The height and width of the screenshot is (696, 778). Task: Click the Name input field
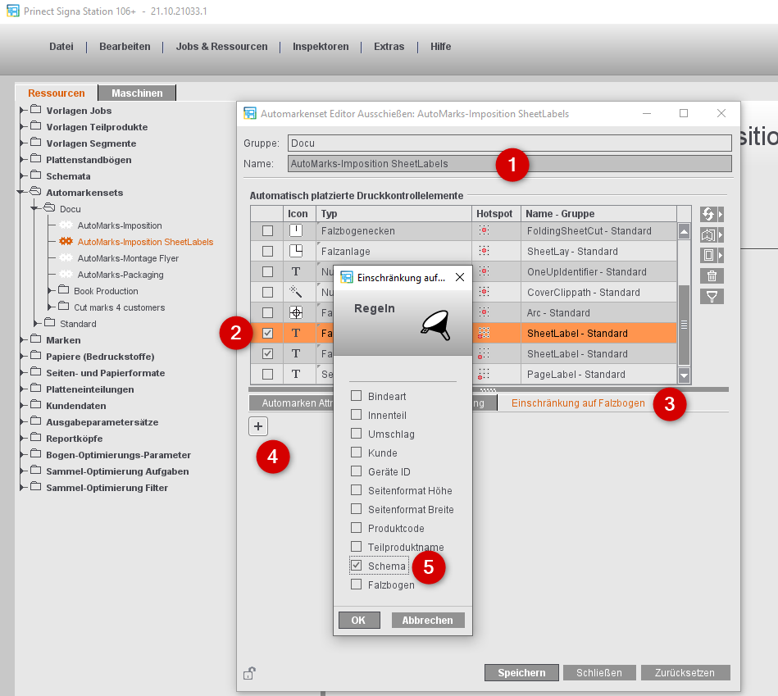(510, 163)
